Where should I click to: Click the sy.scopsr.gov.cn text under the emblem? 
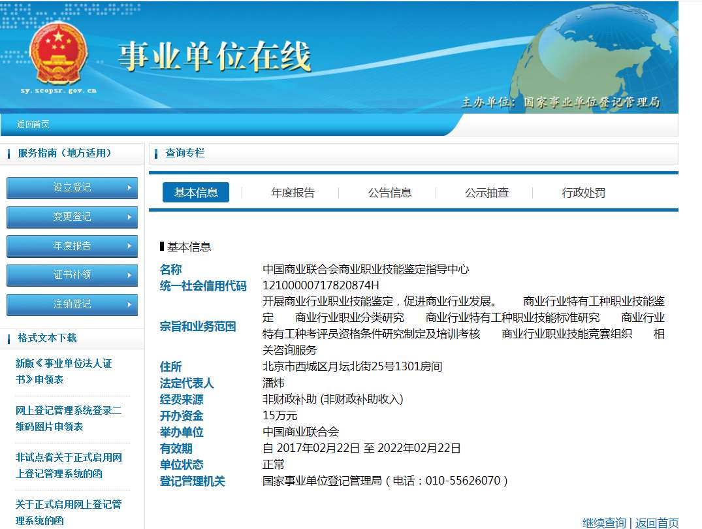click(58, 91)
